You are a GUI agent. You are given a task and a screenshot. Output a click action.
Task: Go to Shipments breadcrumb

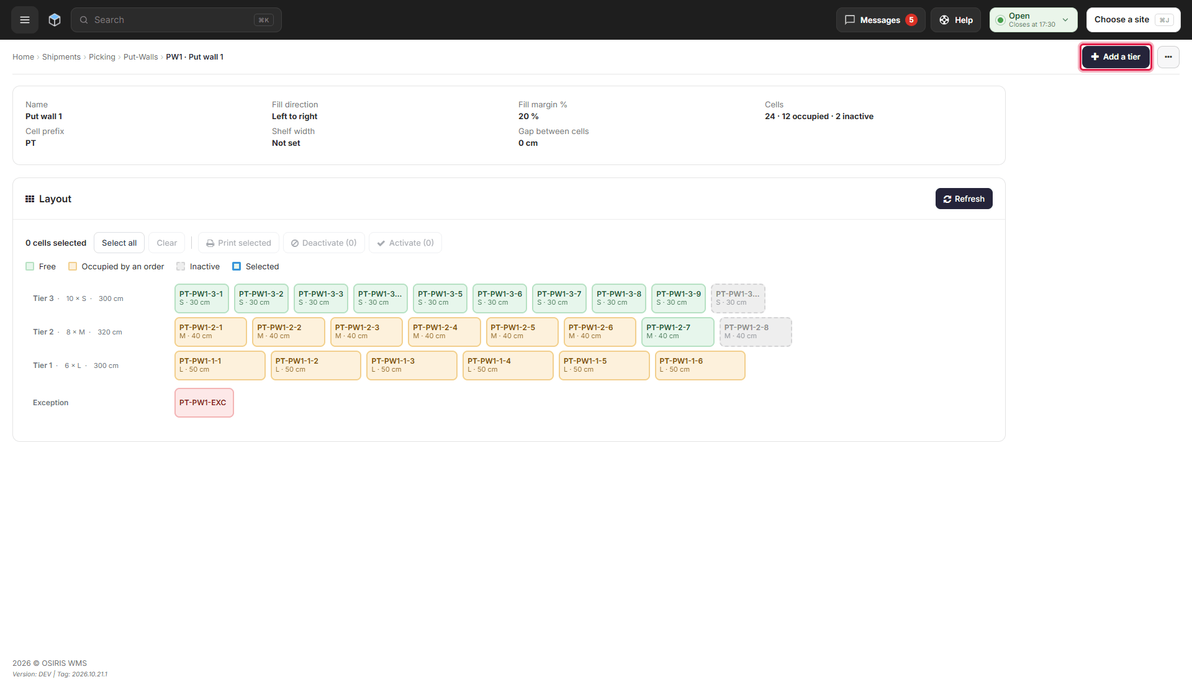(x=61, y=57)
